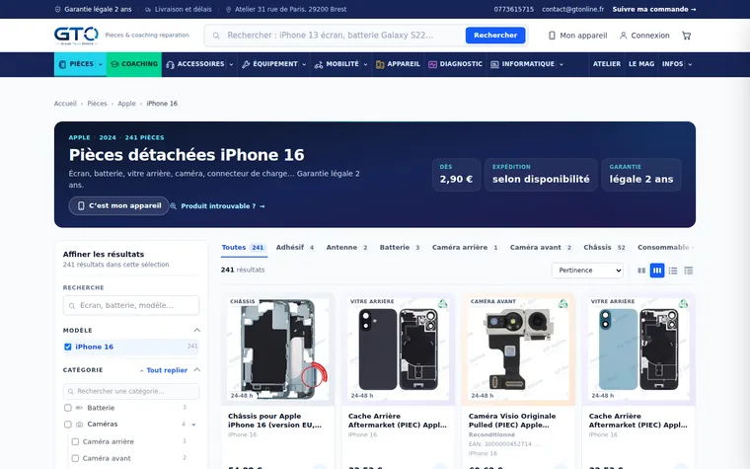Switch to list view icon
The width and height of the screenshot is (750, 469).
pyautogui.click(x=673, y=271)
